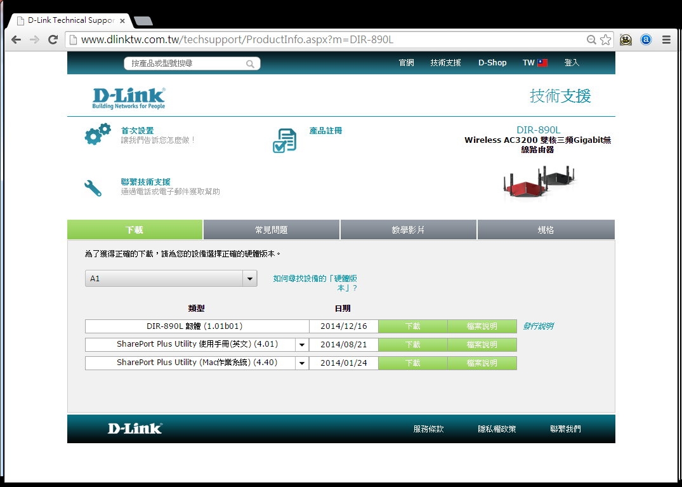The image size is (682, 487).
Task: Click the D-Link logo in the footer
Action: pos(135,428)
